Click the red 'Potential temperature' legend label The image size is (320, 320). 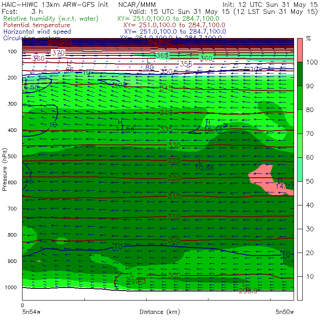pyautogui.click(x=37, y=25)
